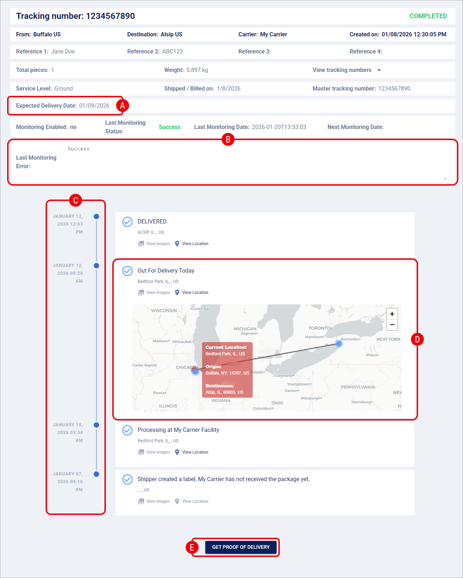Click the location pin under Shipper created a label
This screenshot has width=463, height=578.
click(x=177, y=501)
